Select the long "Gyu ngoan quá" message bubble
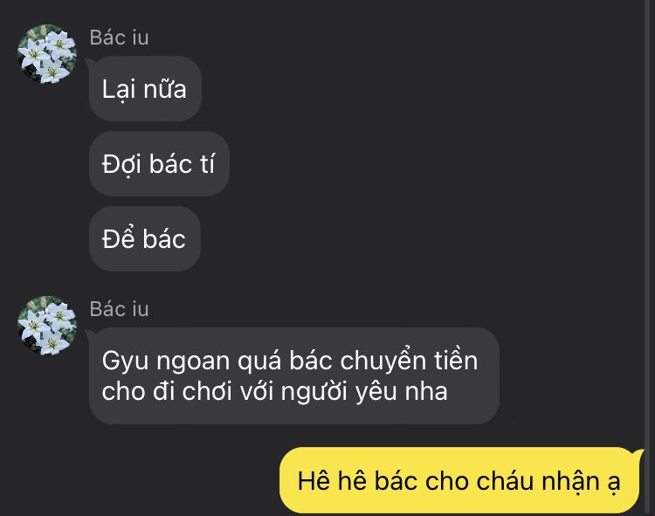The image size is (655, 516). [x=294, y=375]
